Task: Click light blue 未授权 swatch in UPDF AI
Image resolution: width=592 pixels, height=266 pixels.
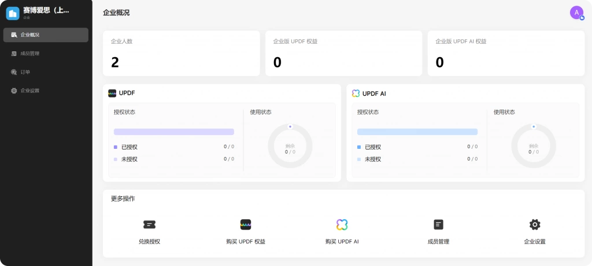Action: click(359, 159)
